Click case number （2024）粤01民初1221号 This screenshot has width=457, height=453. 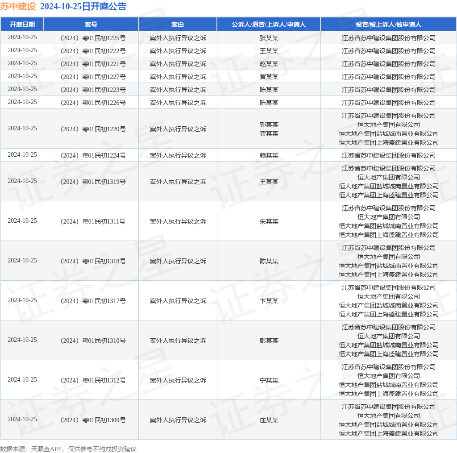[93, 64]
